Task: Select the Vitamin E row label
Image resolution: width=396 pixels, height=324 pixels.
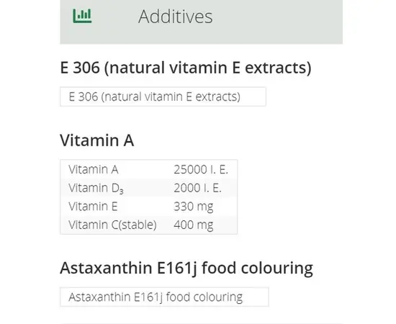Action: pos(93,207)
